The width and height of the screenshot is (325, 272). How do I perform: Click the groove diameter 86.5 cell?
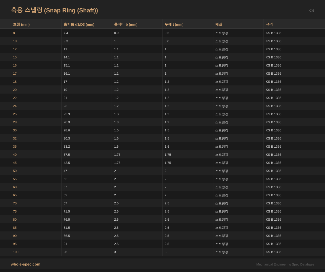tap(67, 236)
